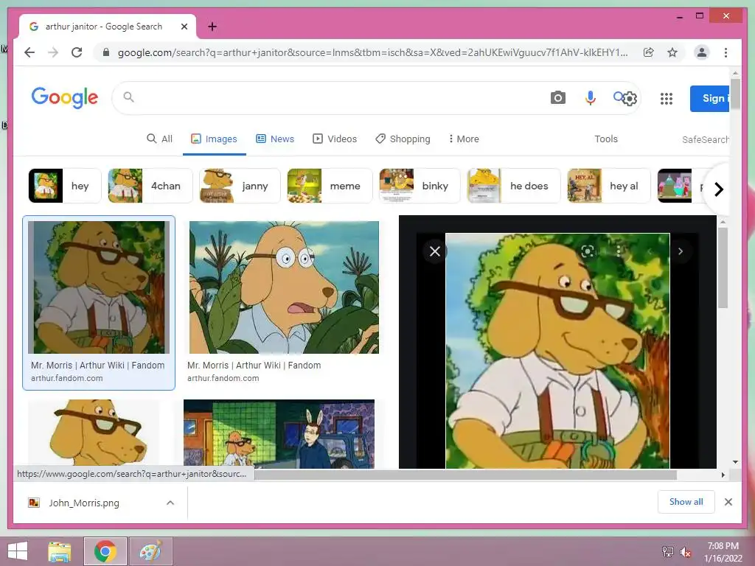Open bald Mr. Morris in cornfield thumbnail
This screenshot has width=755, height=566.
(x=284, y=287)
